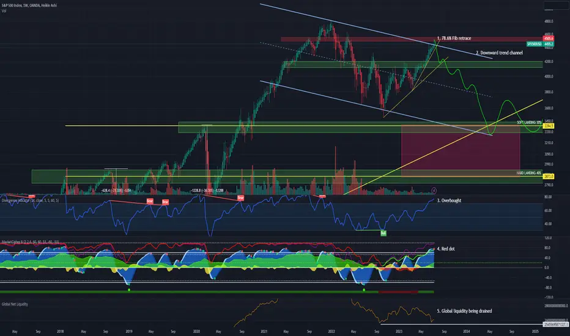Click the HARD LANDING 40% zone label
The height and width of the screenshot is (336, 570).
click(529, 173)
